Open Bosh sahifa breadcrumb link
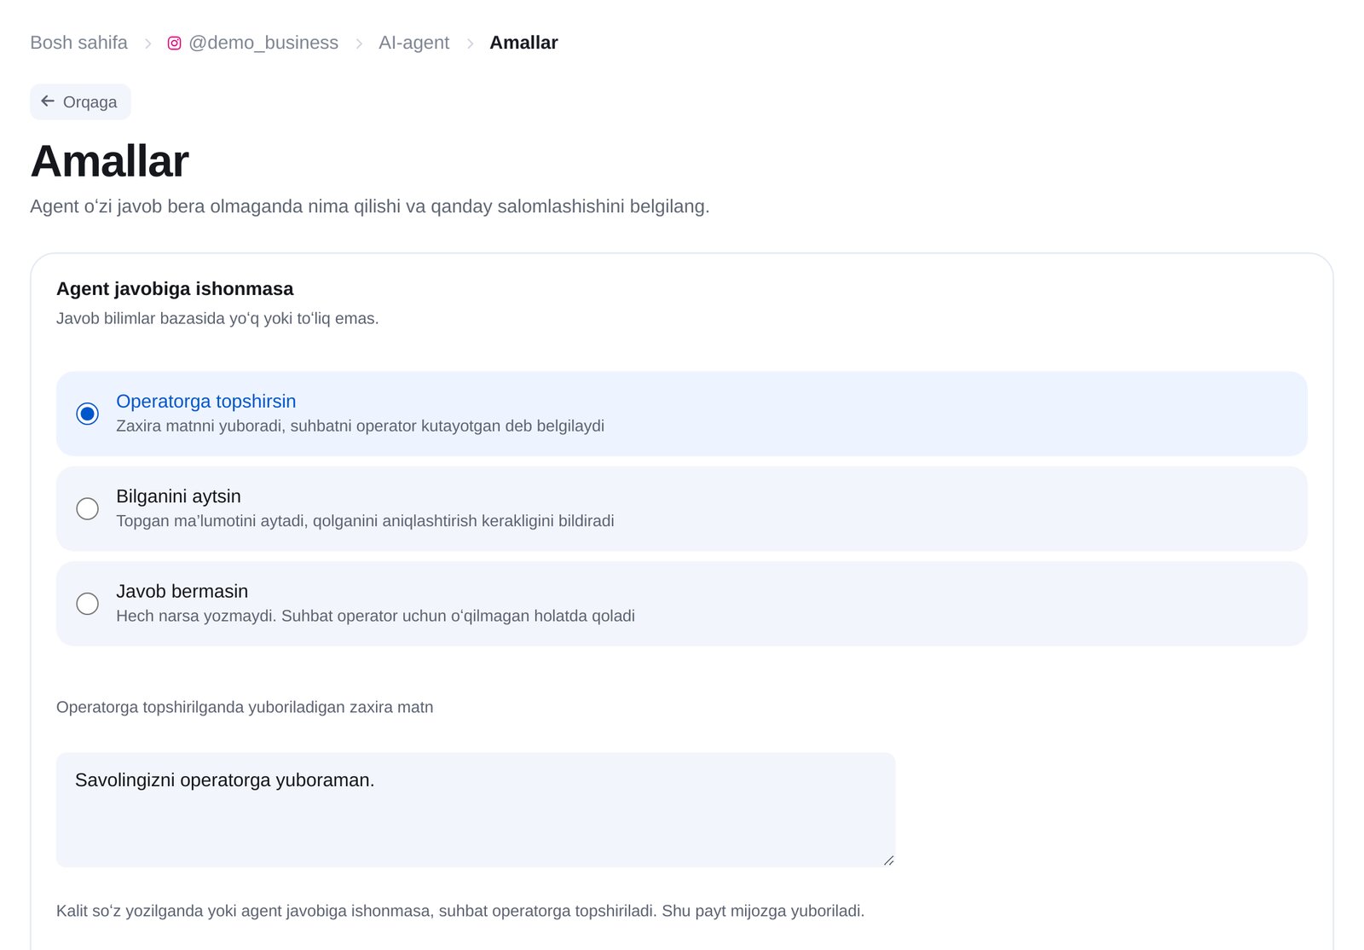 click(78, 43)
